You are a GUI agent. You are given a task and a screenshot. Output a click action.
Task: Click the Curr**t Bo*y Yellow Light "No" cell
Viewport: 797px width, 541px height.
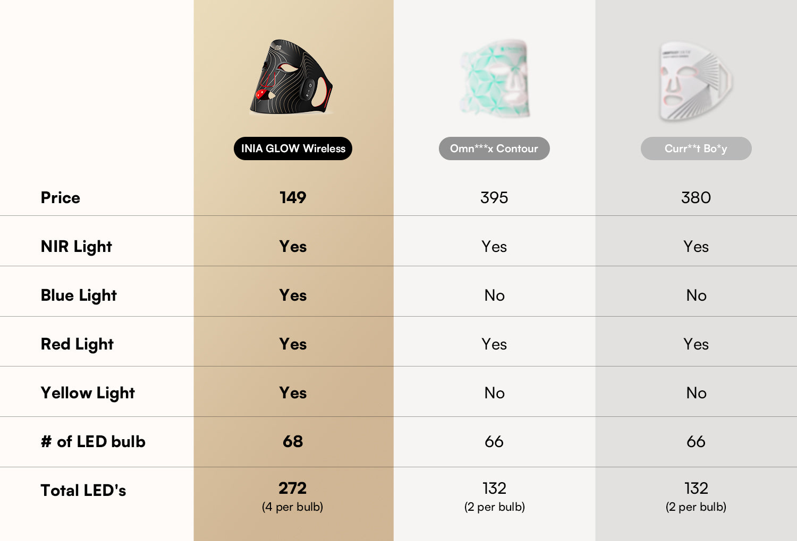[x=696, y=393]
